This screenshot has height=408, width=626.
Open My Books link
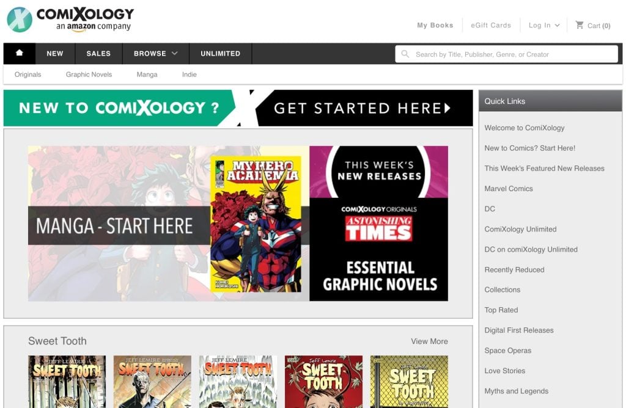(x=435, y=25)
